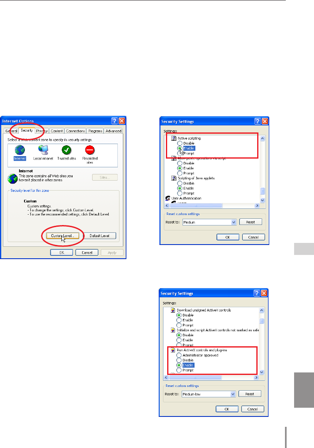Image resolution: width=314 pixels, height=448 pixels.
Task: Click the help icon in Internet Options
Action: click(114, 121)
